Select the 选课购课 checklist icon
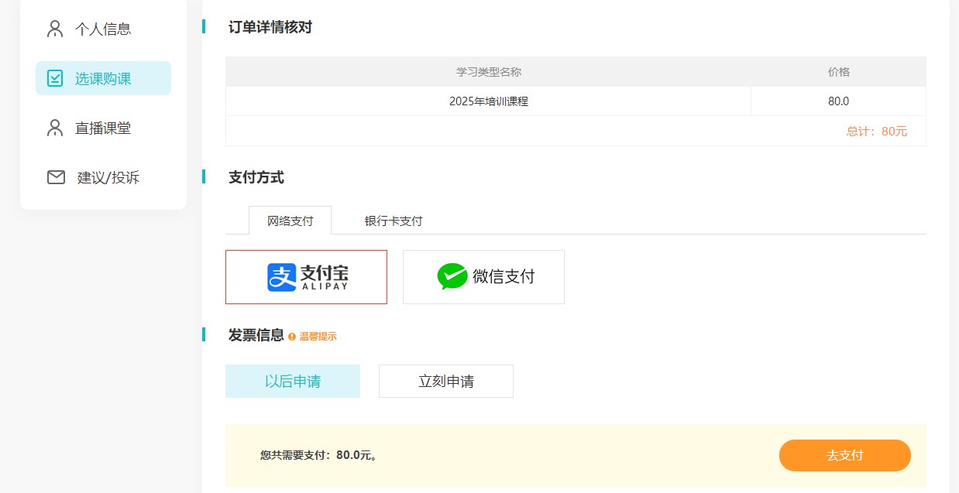 54,77
